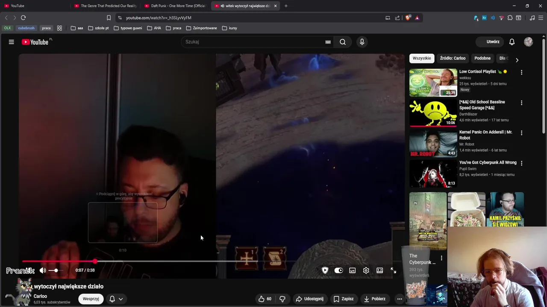The height and width of the screenshot is (307, 547).
Task: Open the aaa bookmarks folder
Action: click(x=77, y=28)
